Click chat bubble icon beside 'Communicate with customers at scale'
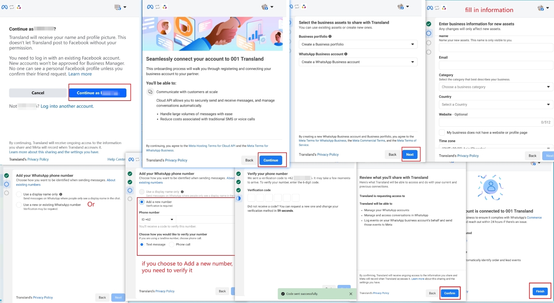This screenshot has height=303, width=554. pos(150,92)
